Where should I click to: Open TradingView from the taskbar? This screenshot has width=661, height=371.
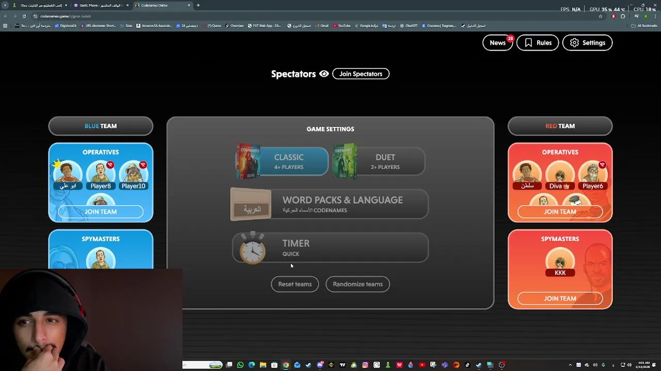click(343, 365)
